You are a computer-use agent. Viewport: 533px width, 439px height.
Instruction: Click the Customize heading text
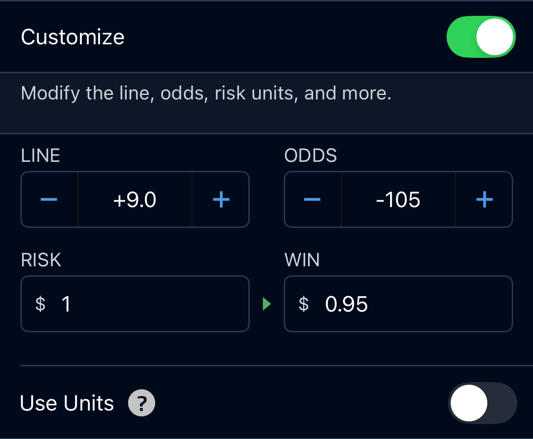73,37
